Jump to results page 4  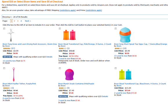[21, 21]
